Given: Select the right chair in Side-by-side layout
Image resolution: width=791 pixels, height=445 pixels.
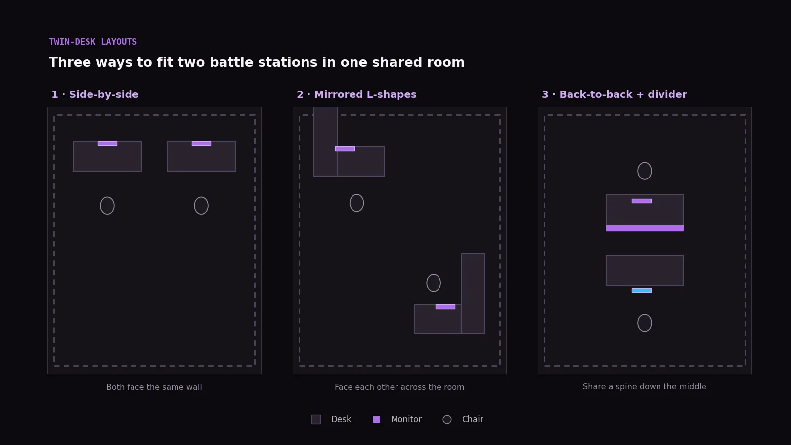Looking at the screenshot, I should point(201,206).
